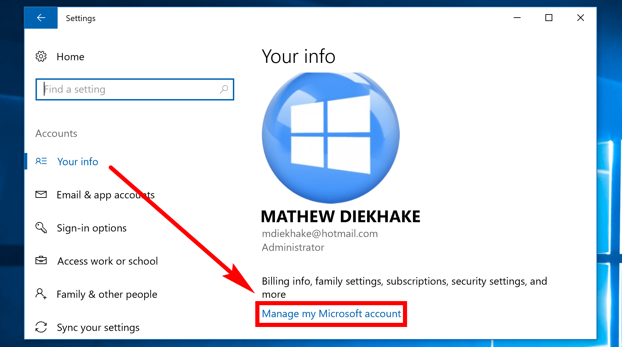The width and height of the screenshot is (622, 347).
Task: Click the person-plus Family icon
Action: pyautogui.click(x=41, y=294)
